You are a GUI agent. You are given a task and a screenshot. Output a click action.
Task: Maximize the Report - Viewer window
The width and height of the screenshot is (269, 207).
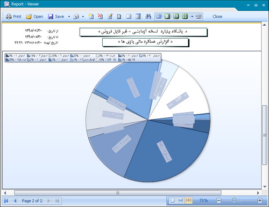point(256,5)
